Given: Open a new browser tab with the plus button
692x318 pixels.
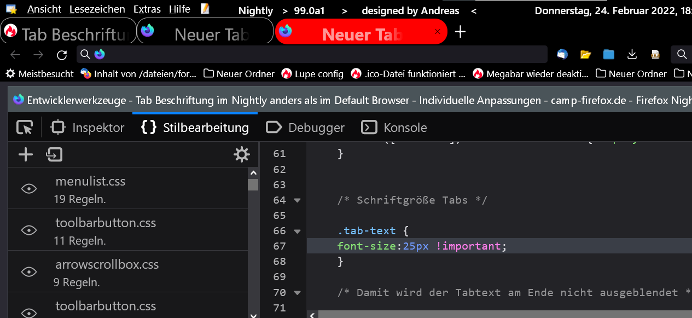Looking at the screenshot, I should point(461,32).
